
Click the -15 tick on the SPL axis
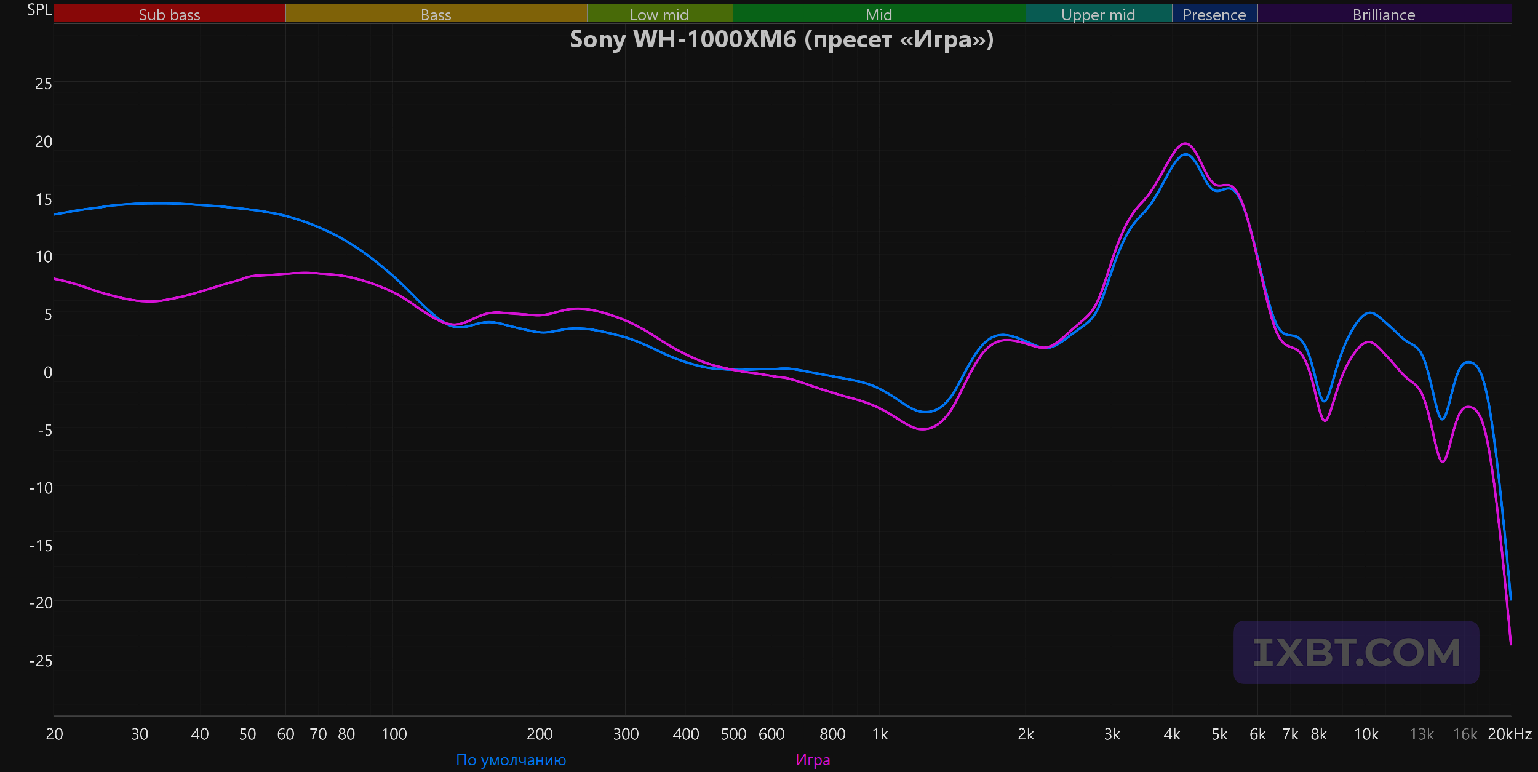click(41, 546)
